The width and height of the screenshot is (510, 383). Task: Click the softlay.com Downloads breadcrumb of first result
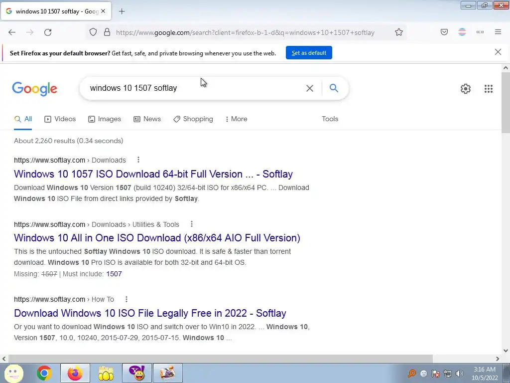pos(70,160)
